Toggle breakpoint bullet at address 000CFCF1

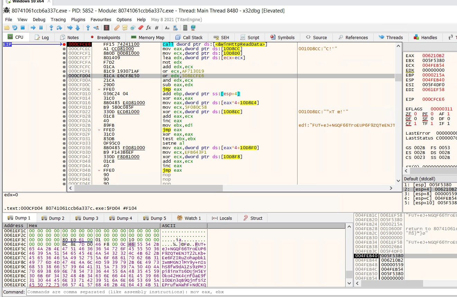click(x=64, y=53)
